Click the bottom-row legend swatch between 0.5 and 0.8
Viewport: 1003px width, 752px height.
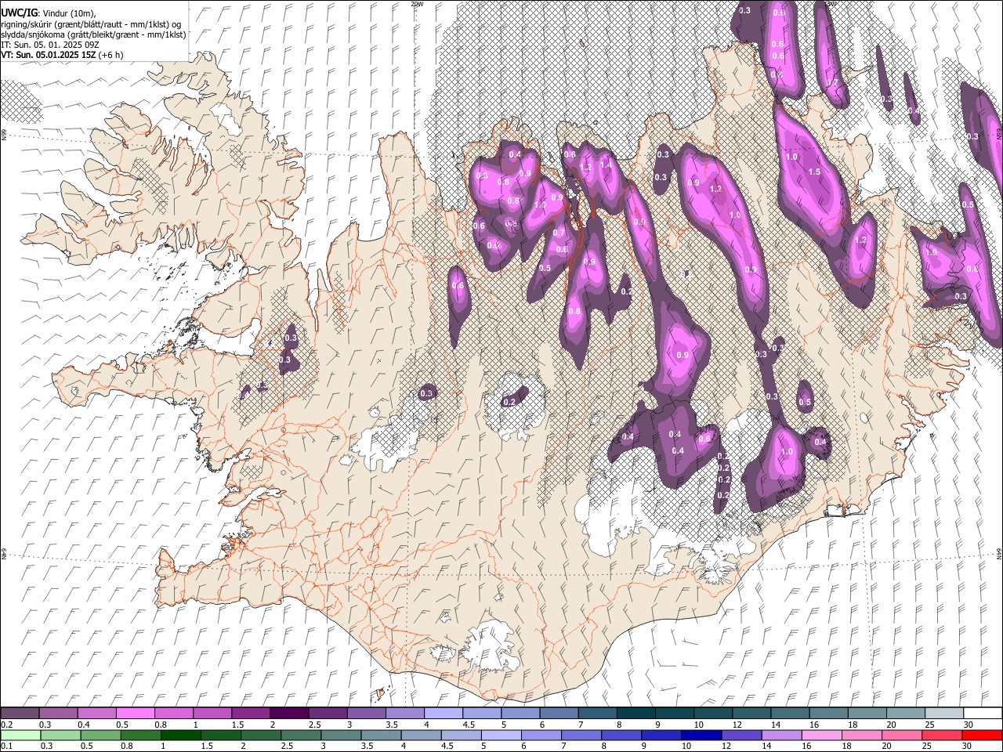101,736
